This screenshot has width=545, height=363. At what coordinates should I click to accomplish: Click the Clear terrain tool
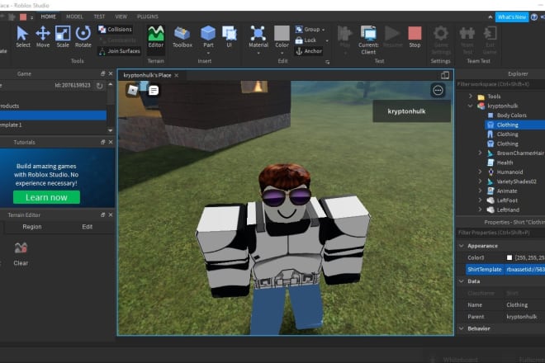(21, 254)
